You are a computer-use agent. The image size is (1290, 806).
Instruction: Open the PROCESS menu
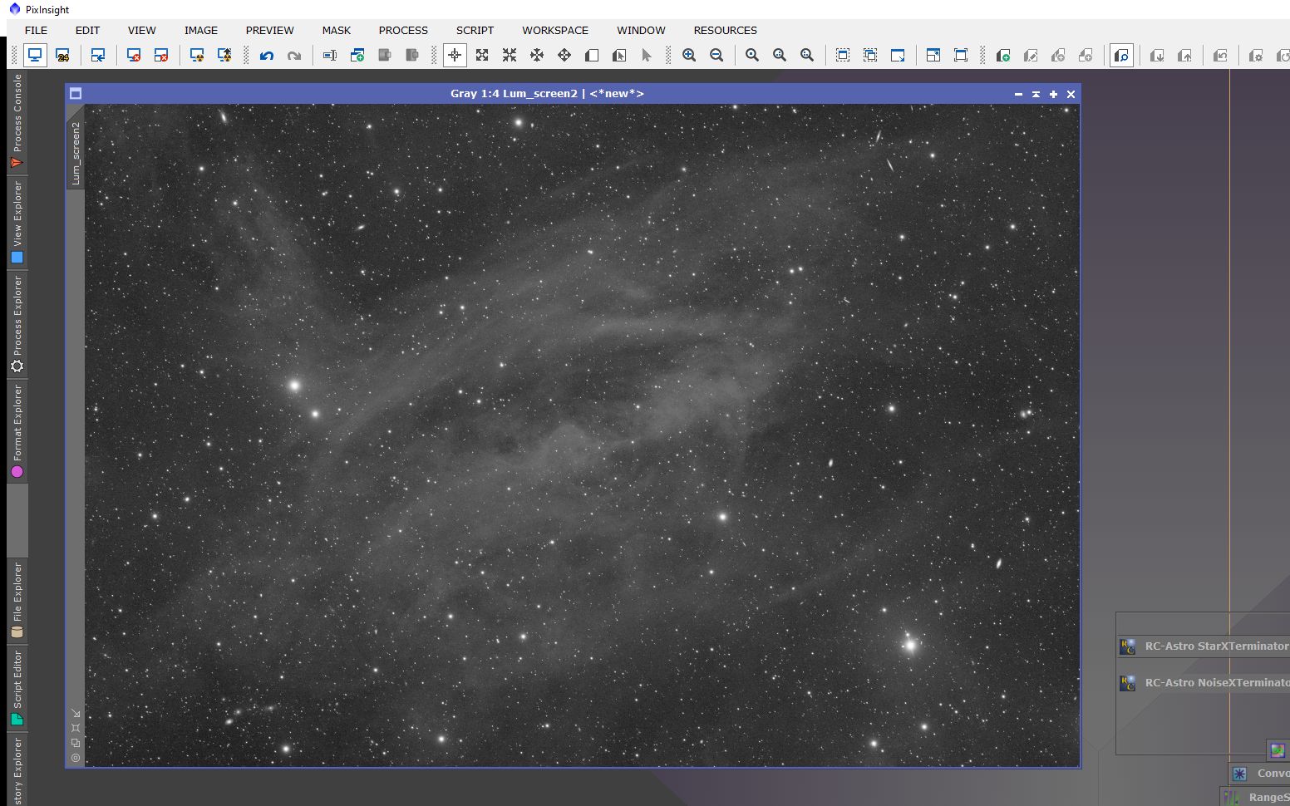[403, 30]
